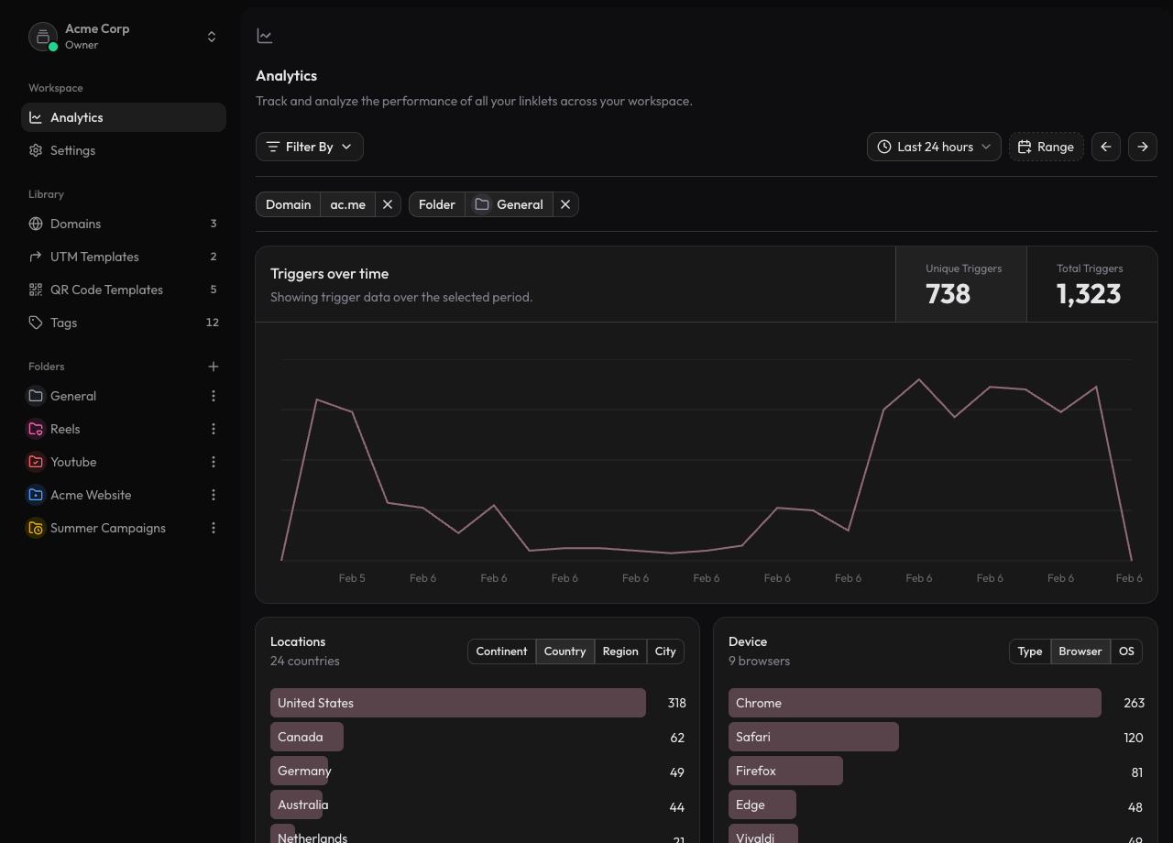1173x843 pixels.
Task: Switch the Locations view to Continent
Action: tap(501, 651)
